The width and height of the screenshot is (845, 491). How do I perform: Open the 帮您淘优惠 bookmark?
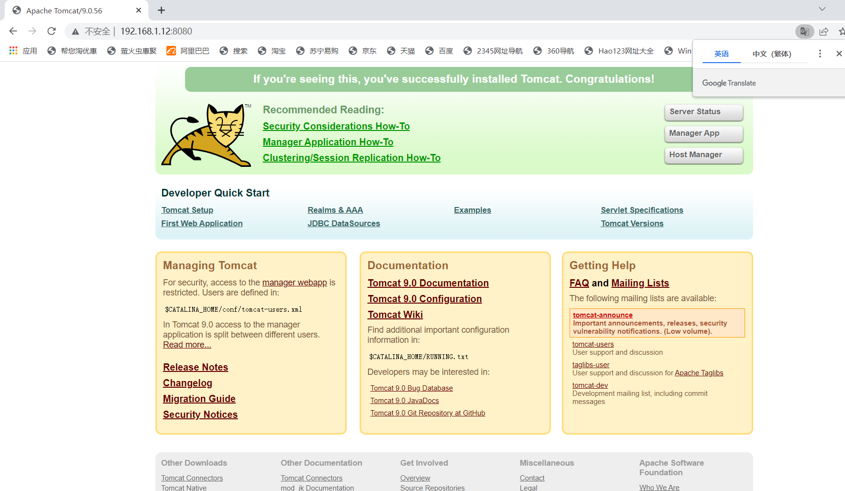click(72, 51)
